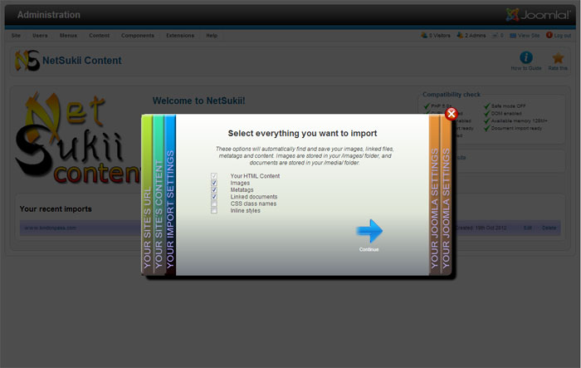The image size is (581, 368).
Task: Open the Menus menu
Action: [x=68, y=36]
